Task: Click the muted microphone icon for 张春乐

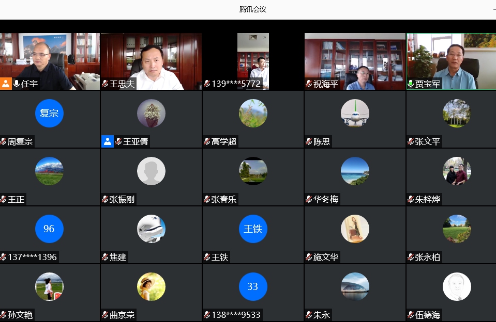Action: click(207, 199)
